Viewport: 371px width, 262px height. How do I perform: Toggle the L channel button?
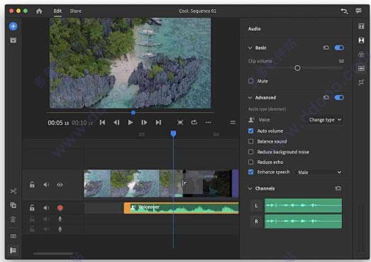257,205
